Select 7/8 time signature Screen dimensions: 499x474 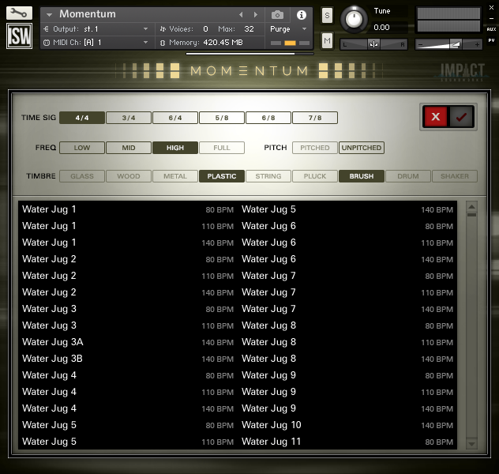[315, 118]
